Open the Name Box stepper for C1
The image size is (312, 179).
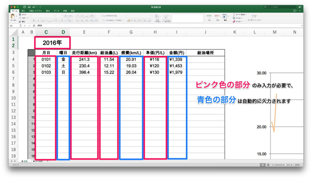click(20, 26)
